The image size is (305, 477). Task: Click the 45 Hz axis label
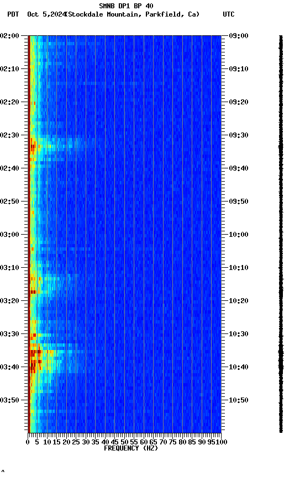pos(115,442)
